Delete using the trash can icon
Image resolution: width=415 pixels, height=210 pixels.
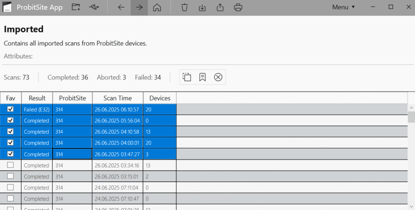coord(184,7)
